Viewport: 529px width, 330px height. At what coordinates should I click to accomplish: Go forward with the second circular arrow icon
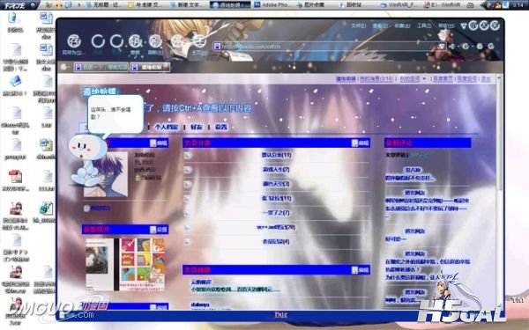[x=116, y=41]
